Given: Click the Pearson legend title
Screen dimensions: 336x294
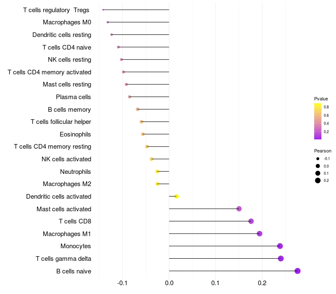Looking at the screenshot, I should [x=323, y=151].
